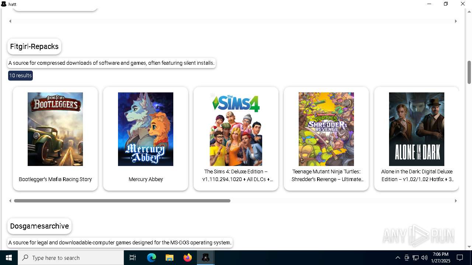This screenshot has height=265, width=472.
Task: Open Shredder's Revenge cover image
Action: coord(326,129)
